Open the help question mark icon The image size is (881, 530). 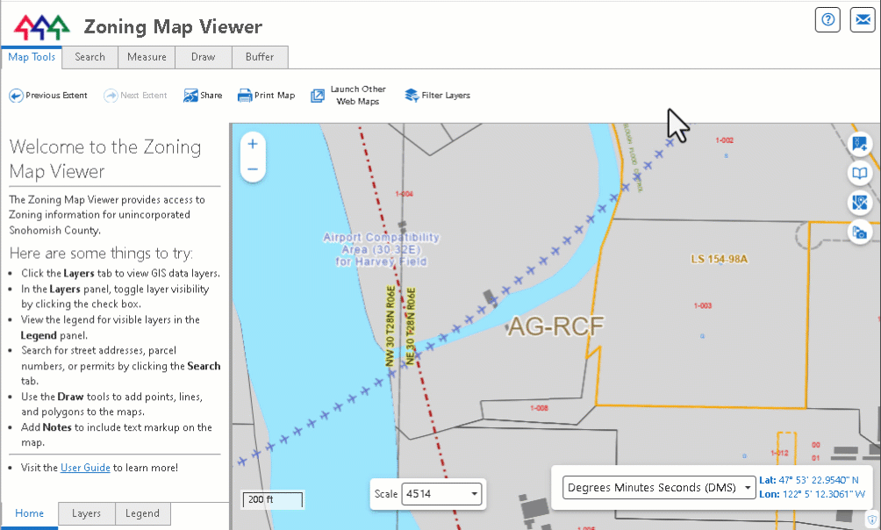coord(827,19)
